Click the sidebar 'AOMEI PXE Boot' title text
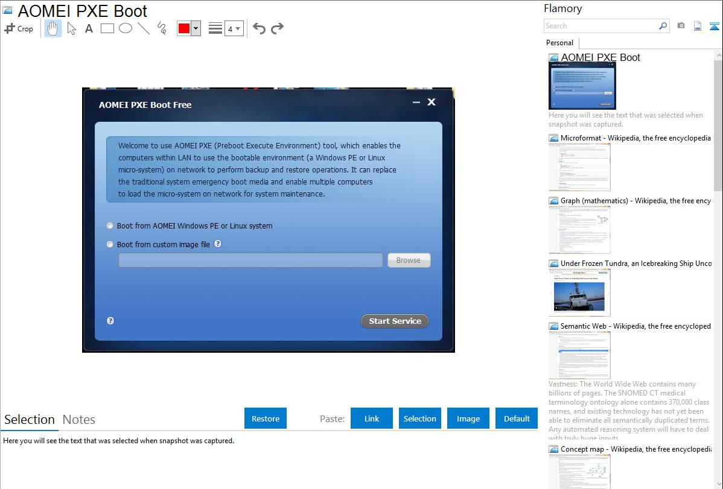The image size is (723, 489). [x=600, y=58]
